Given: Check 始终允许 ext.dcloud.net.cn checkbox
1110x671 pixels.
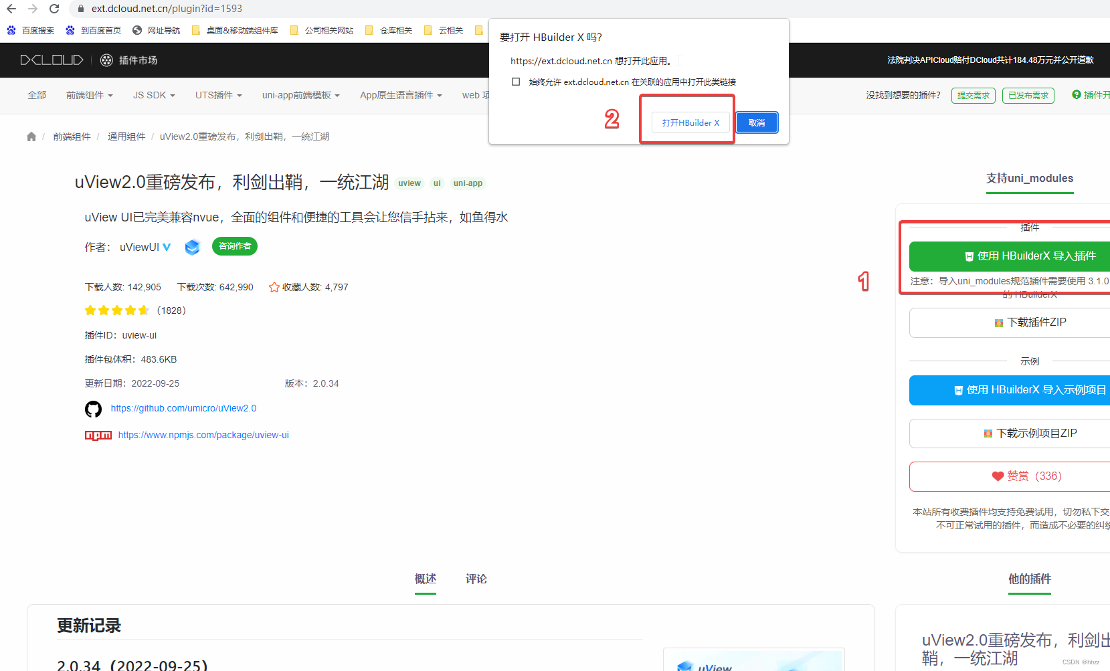Looking at the screenshot, I should (516, 82).
